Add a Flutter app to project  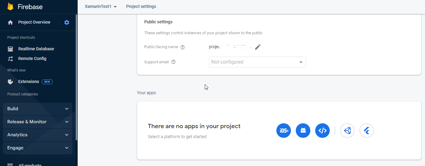tap(367, 131)
